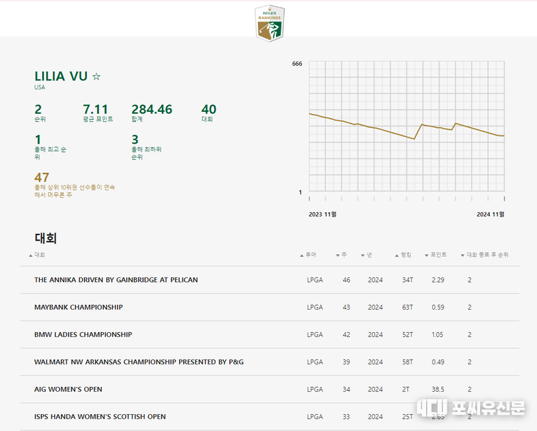Click week 46 cell in Annika row
Screen dimensions: 537x431
(x=346, y=280)
